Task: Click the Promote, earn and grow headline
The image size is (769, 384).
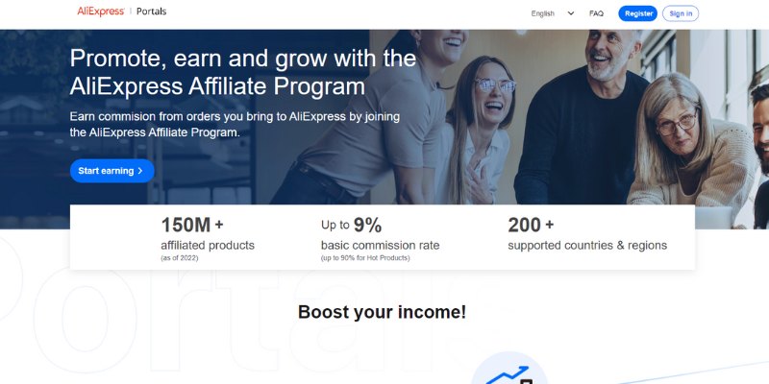Action: [x=243, y=73]
